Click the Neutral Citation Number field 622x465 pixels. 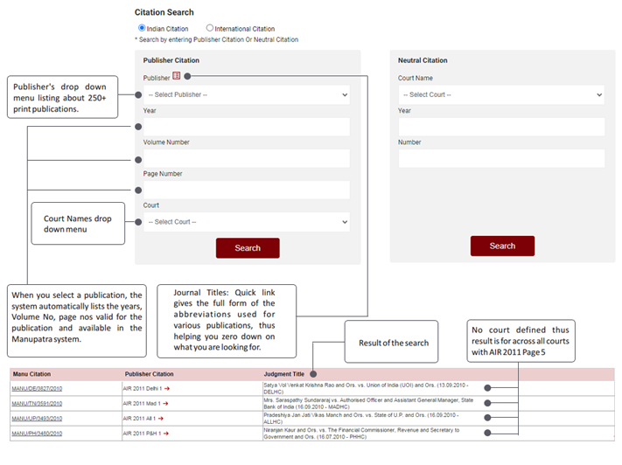click(x=500, y=158)
